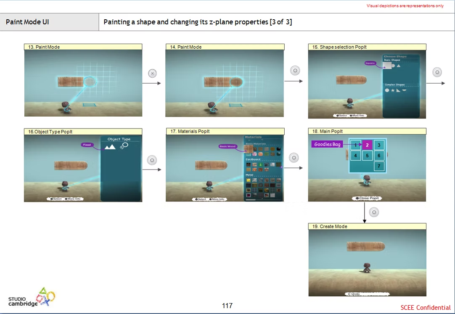Viewport: 455px width, 314px height.
Task: Click the cross button icon after panel 13
Action: [152, 73]
